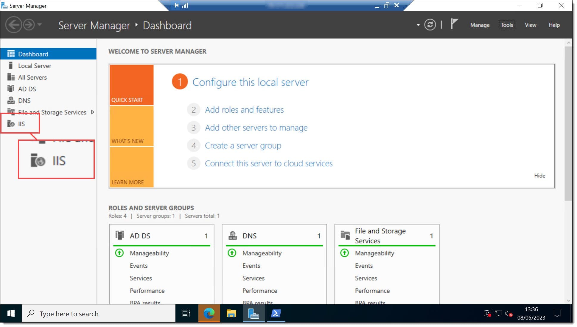
Task: Click the PowerShell taskbar icon
Action: pyautogui.click(x=276, y=314)
